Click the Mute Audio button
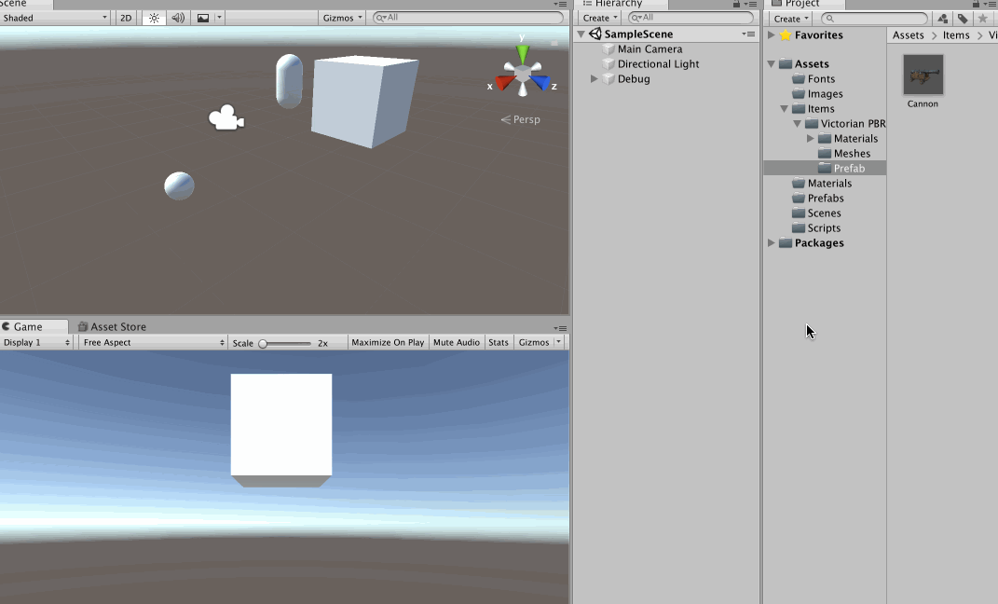998x604 pixels. (x=457, y=343)
